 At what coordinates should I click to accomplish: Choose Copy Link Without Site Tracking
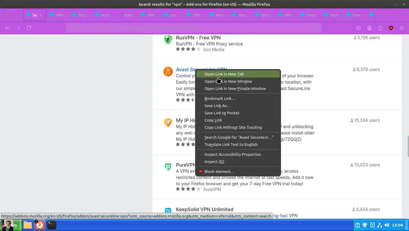pyautogui.click(x=238, y=127)
